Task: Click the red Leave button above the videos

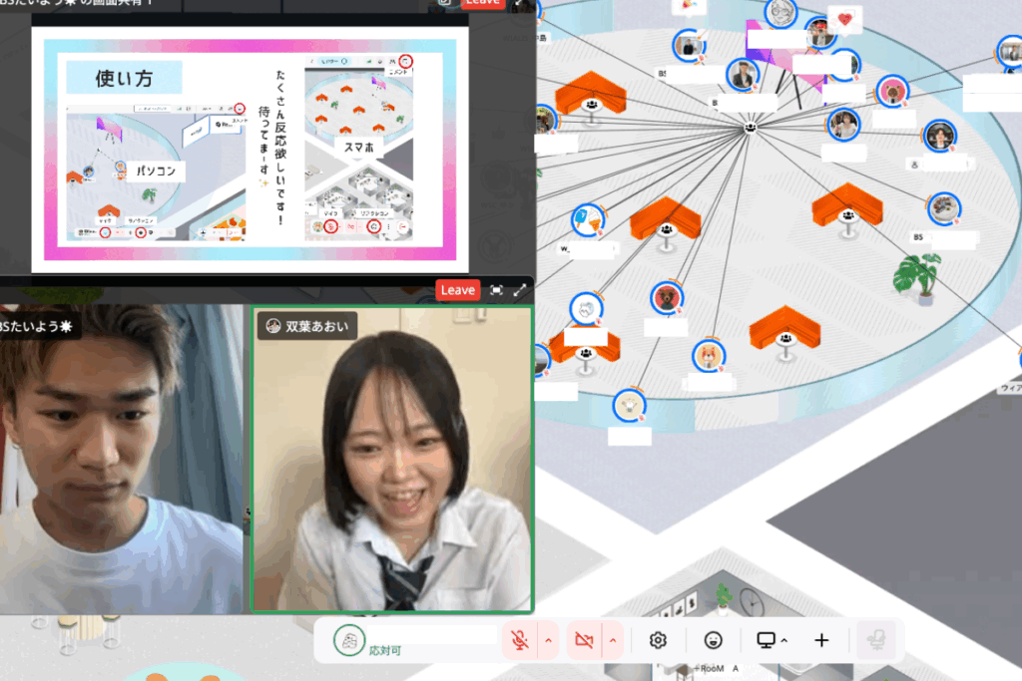Action: tap(457, 290)
